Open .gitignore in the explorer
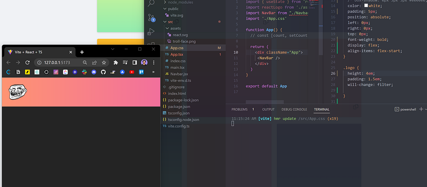Viewport: 427px width, 187px height. (176, 87)
